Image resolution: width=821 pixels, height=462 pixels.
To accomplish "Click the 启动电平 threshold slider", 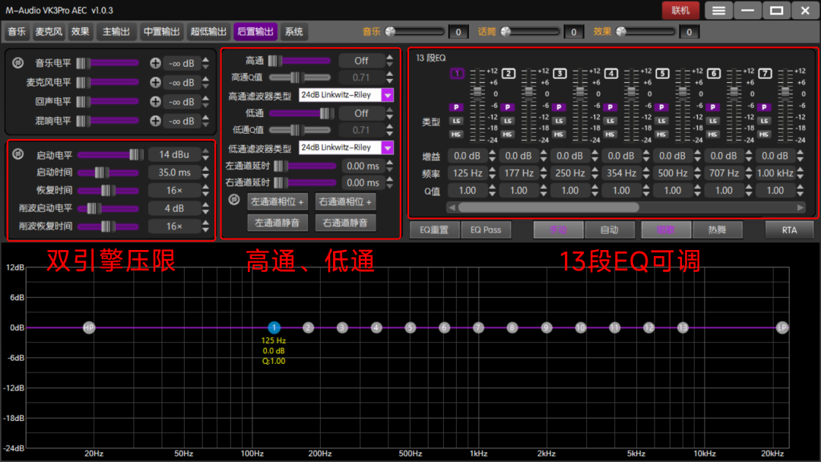I will pos(110,155).
